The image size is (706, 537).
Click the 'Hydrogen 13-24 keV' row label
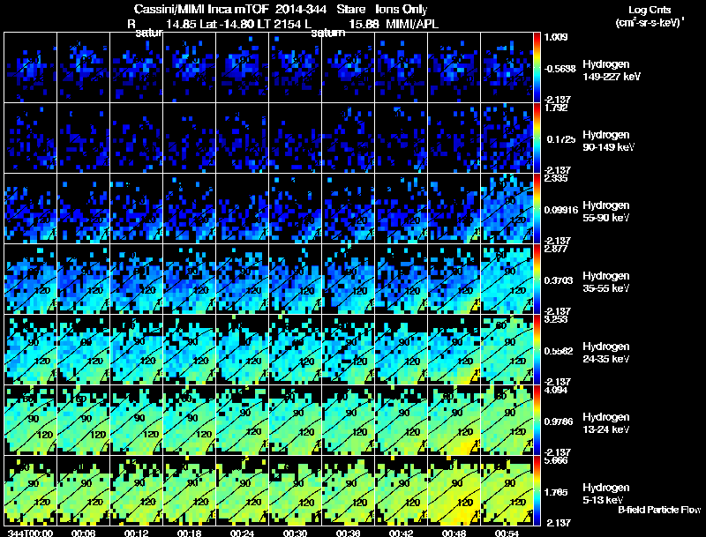606,423
